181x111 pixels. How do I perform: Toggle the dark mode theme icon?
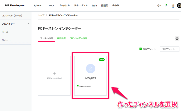pyautogui.click(x=179, y=6)
